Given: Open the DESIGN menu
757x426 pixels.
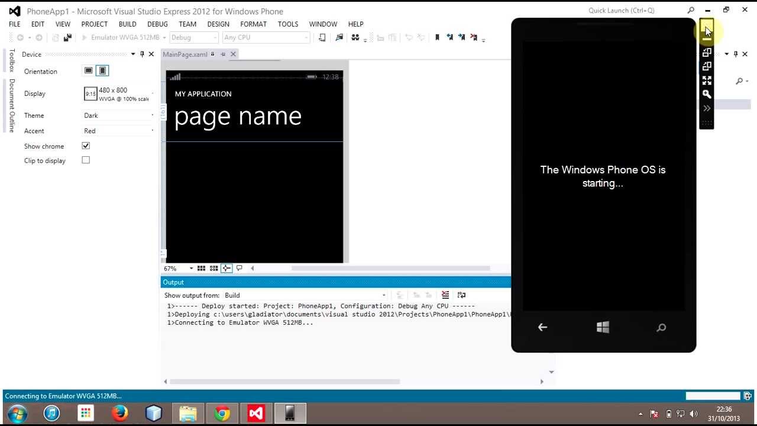Looking at the screenshot, I should (218, 24).
